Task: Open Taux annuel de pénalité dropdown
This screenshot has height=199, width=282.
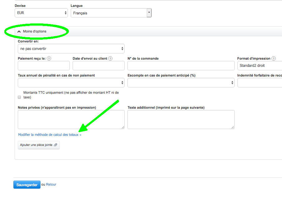Action: tap(71, 83)
